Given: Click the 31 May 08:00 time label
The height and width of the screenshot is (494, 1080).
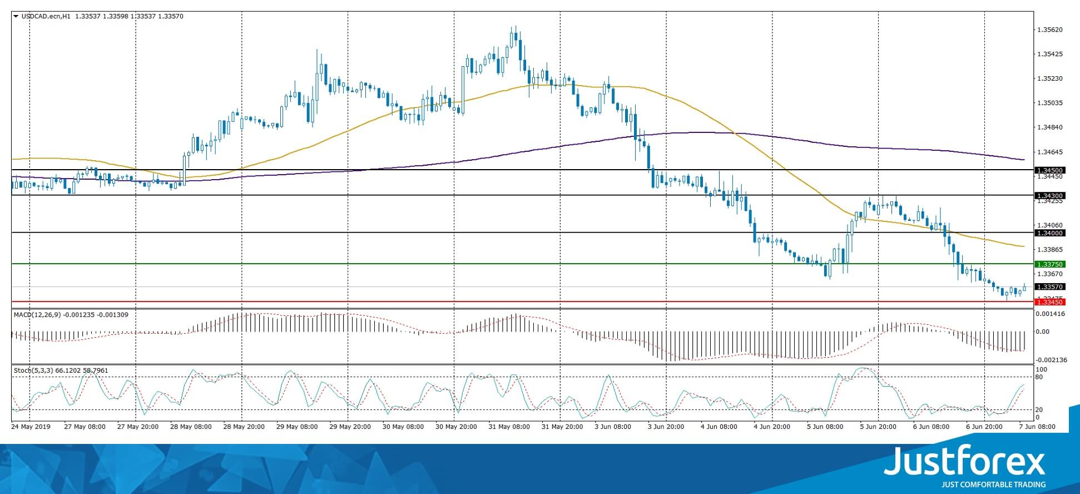Looking at the screenshot, I should (x=509, y=427).
